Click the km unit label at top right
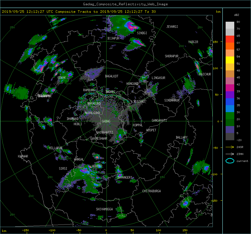 coord(218,12)
